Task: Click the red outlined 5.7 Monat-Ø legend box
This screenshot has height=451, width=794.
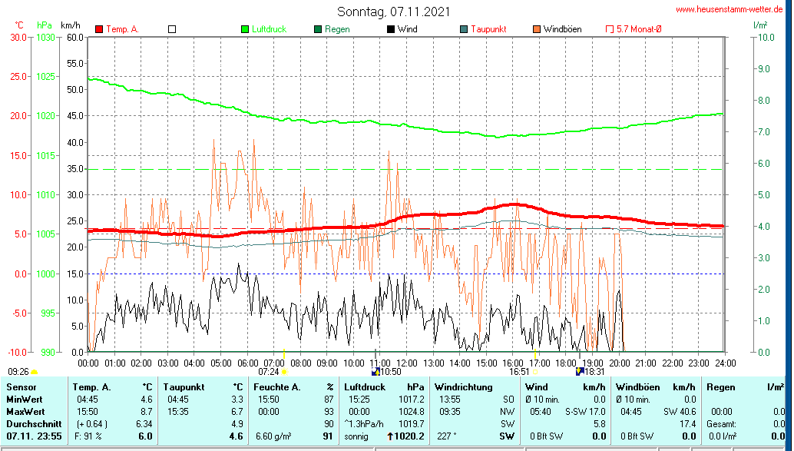Action: pyautogui.click(x=610, y=29)
